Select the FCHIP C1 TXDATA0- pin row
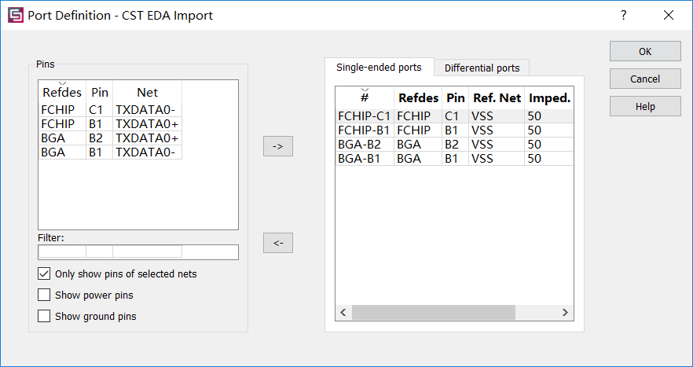The width and height of the screenshot is (693, 367). pyautogui.click(x=110, y=110)
